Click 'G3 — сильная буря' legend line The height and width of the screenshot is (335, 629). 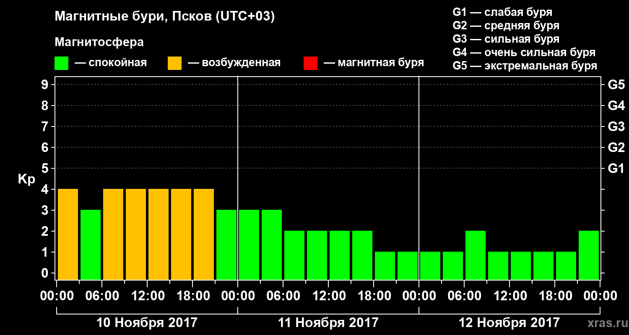(506, 39)
